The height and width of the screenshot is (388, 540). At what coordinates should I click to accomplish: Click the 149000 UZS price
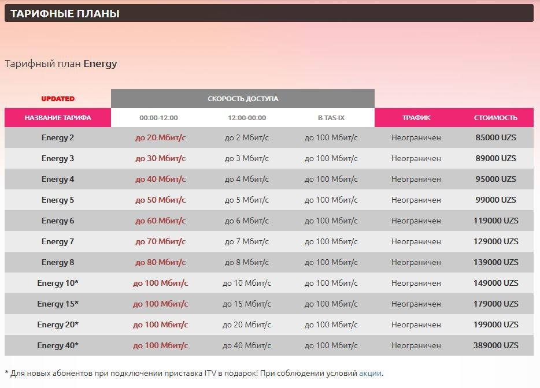click(x=495, y=283)
